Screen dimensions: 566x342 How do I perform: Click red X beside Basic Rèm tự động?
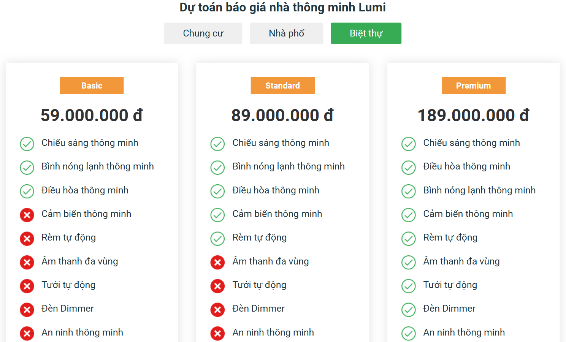[27, 239]
